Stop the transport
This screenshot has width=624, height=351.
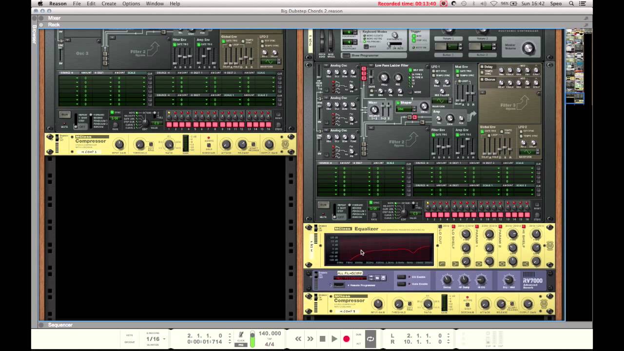322,339
